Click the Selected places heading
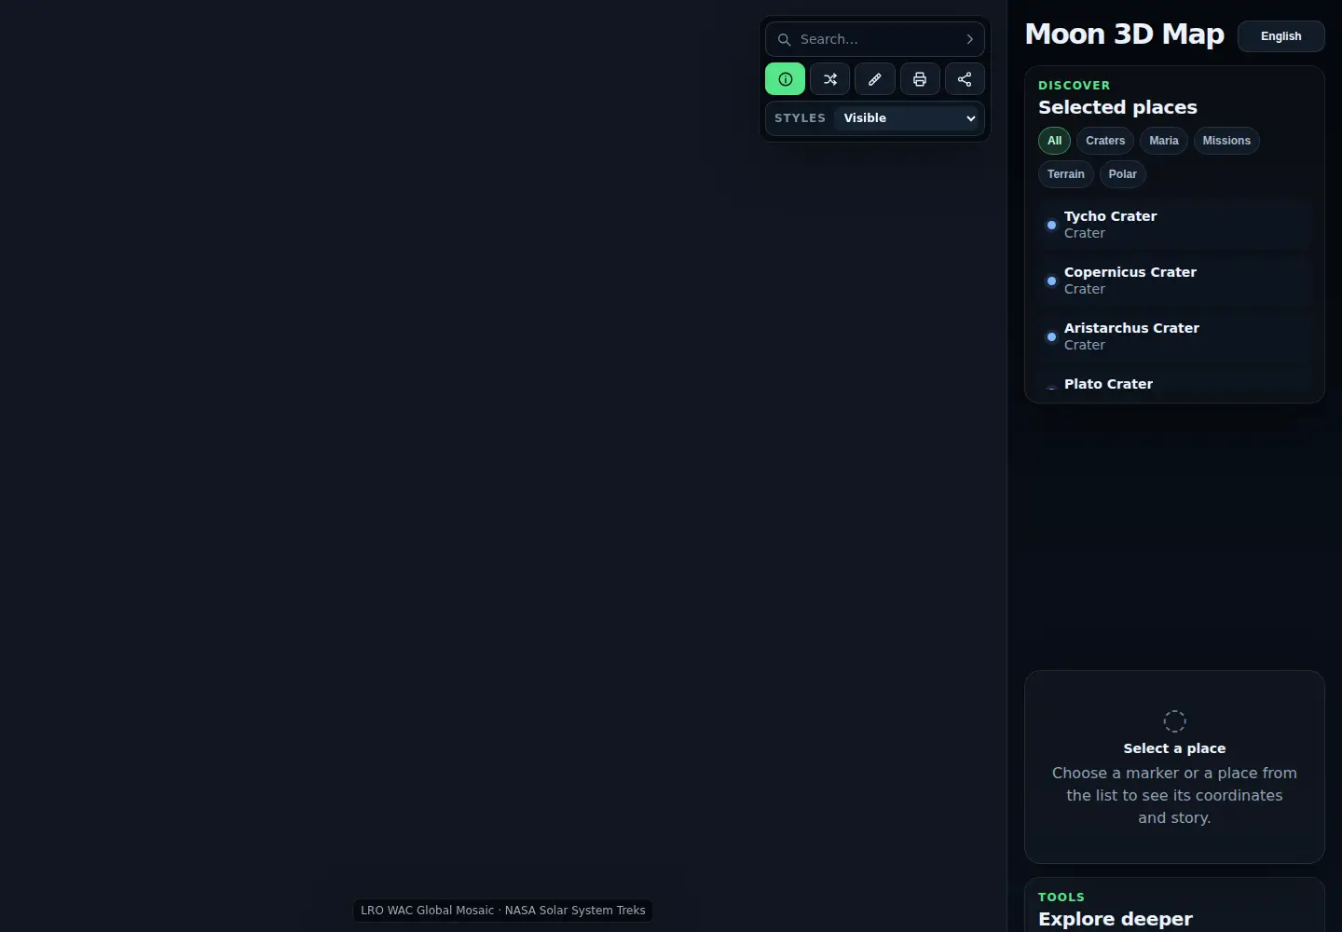The height and width of the screenshot is (932, 1342). click(x=1117, y=107)
